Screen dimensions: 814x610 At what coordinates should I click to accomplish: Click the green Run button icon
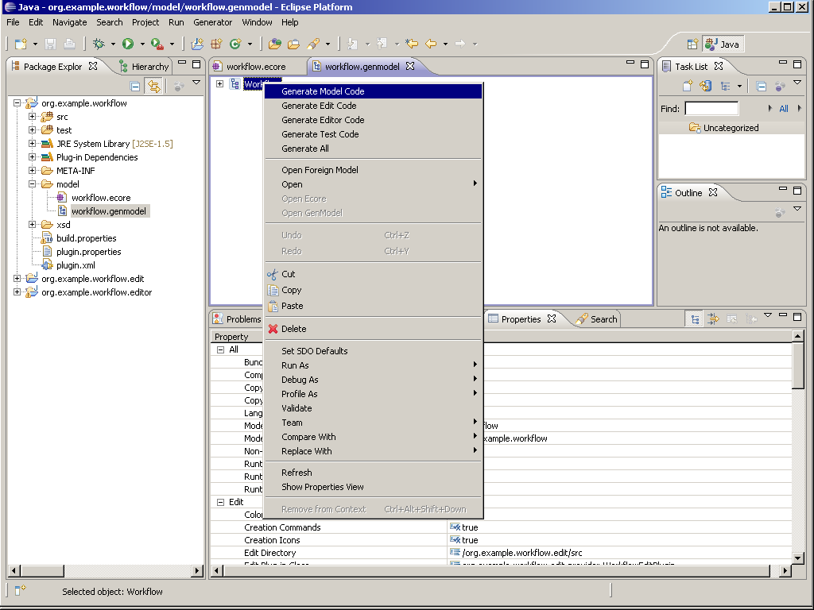pyautogui.click(x=127, y=44)
